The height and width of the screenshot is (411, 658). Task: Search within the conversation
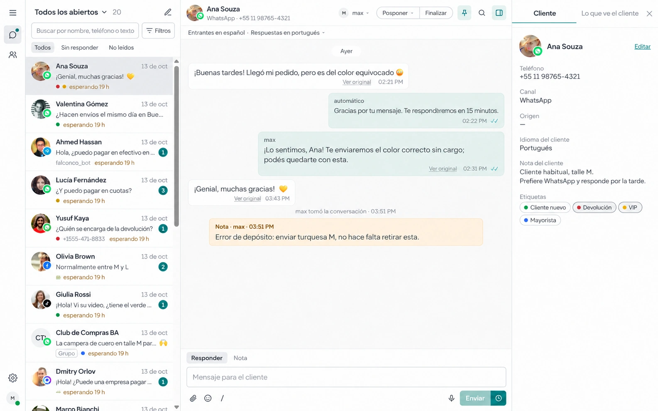pos(482,13)
